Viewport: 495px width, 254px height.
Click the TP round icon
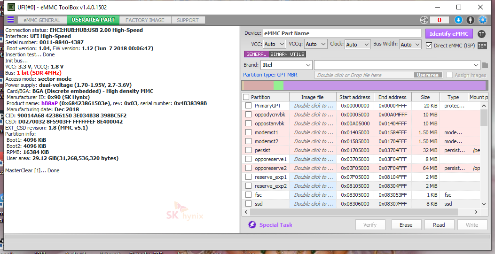(x=481, y=34)
